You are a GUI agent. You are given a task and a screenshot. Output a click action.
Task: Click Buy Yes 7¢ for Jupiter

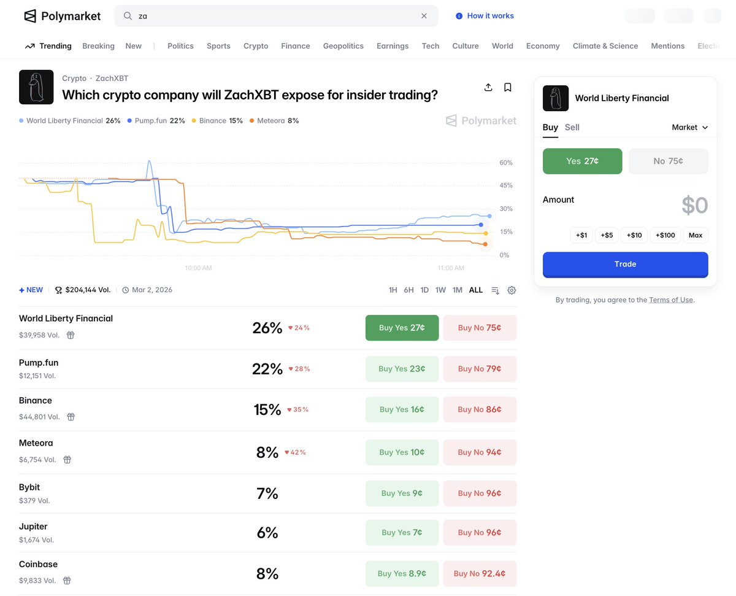click(x=402, y=533)
